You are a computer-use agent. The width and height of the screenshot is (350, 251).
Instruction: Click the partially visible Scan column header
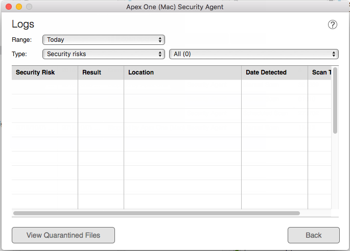321,72
